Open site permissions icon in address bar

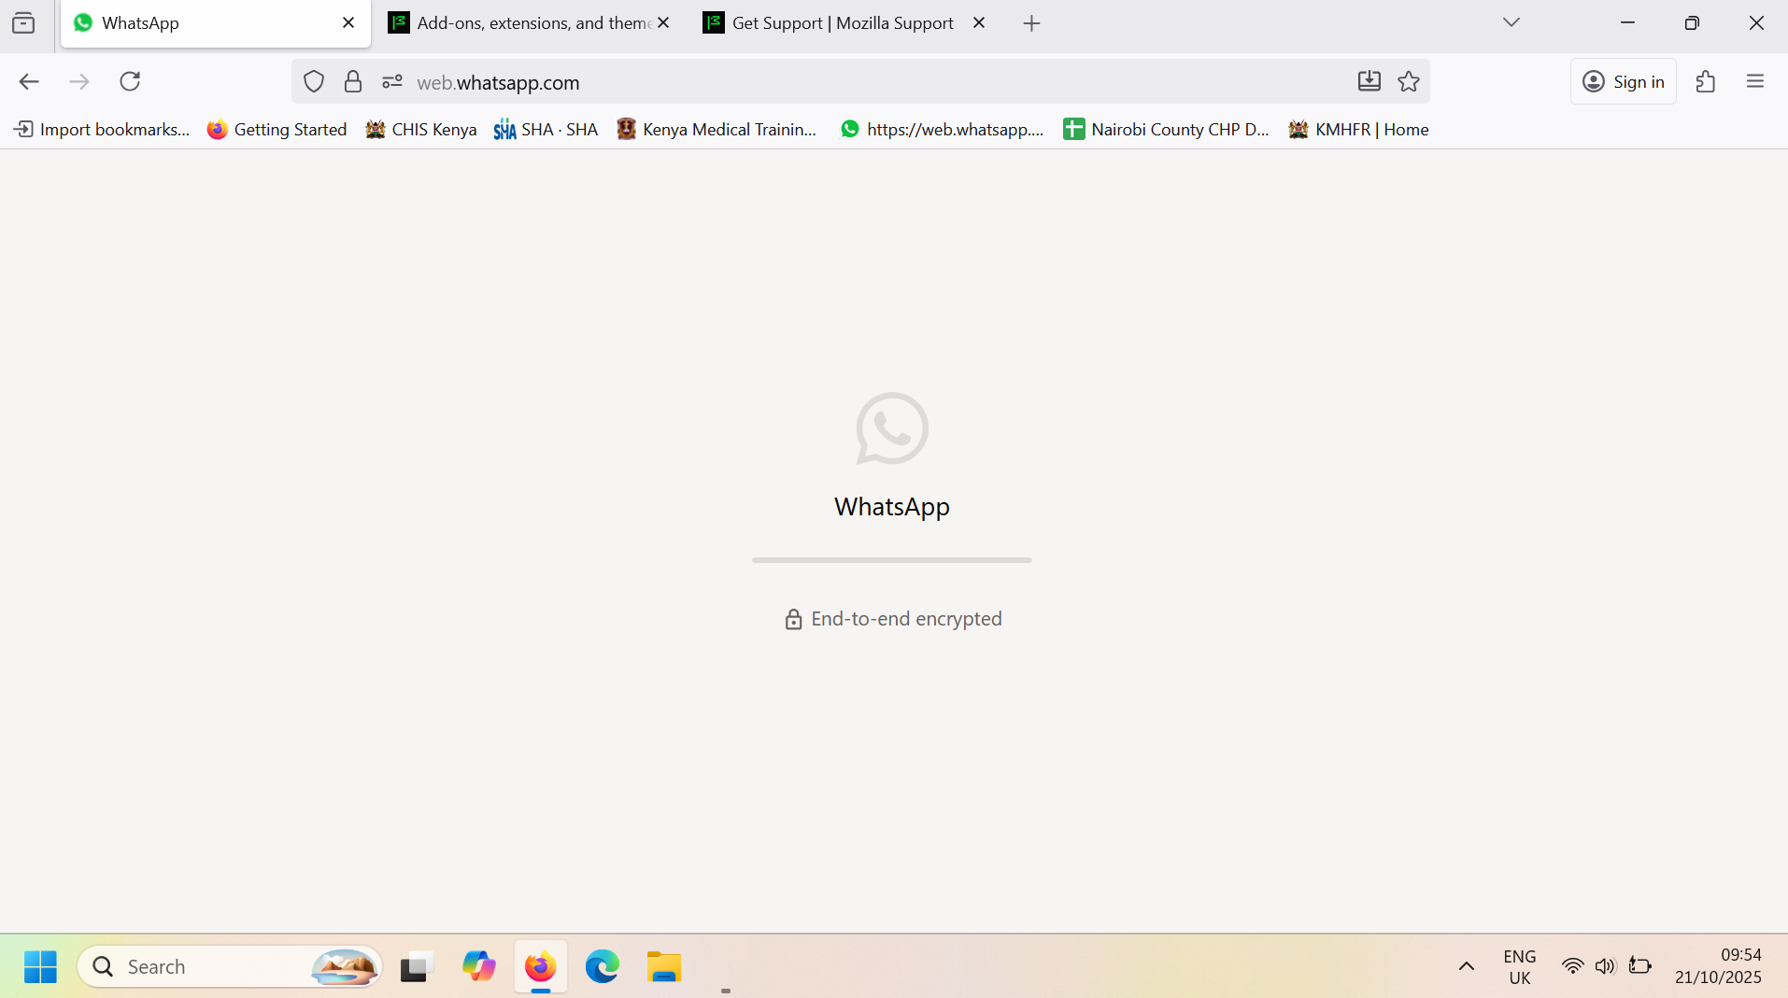[392, 82]
